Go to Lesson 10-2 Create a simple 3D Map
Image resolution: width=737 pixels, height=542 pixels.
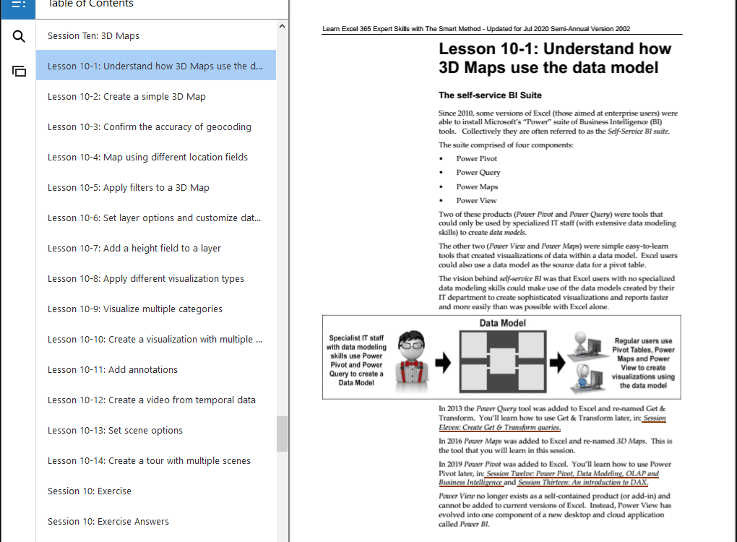[156, 96]
